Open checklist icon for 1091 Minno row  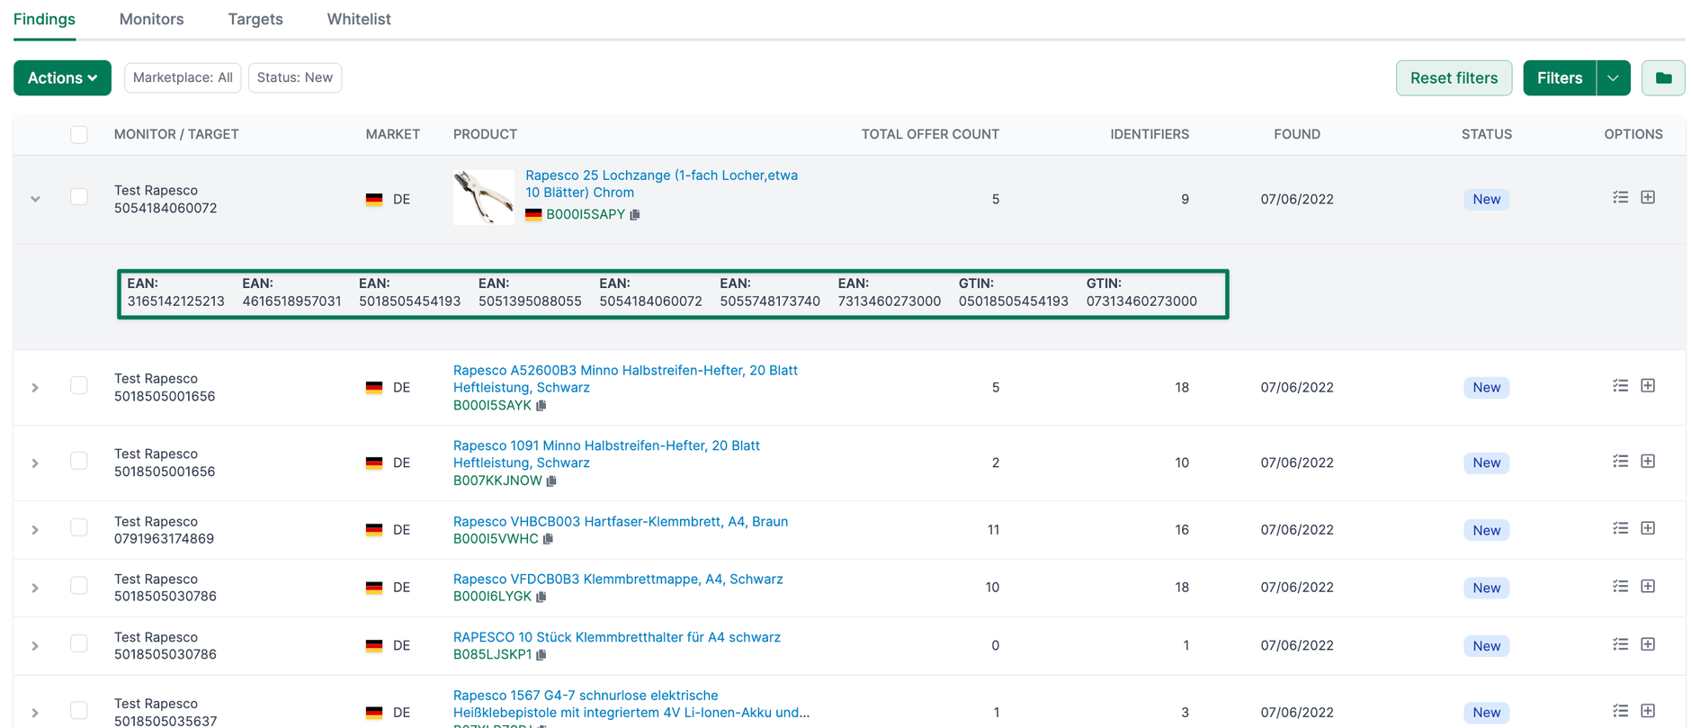pos(1620,461)
